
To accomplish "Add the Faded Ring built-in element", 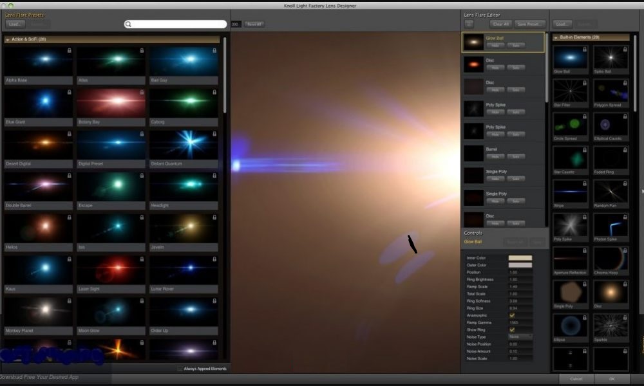I will click(611, 158).
